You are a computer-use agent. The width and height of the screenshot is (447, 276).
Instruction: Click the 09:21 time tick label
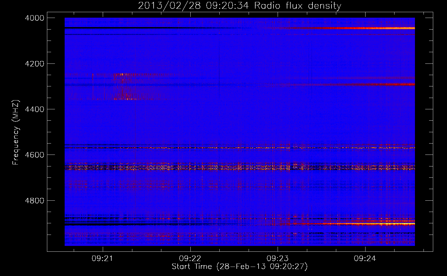point(102,259)
